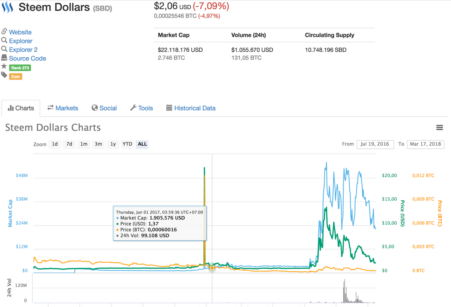Image resolution: width=451 pixels, height=307 pixels.
Task: Set chart zoom to 1y
Action: tap(113, 144)
